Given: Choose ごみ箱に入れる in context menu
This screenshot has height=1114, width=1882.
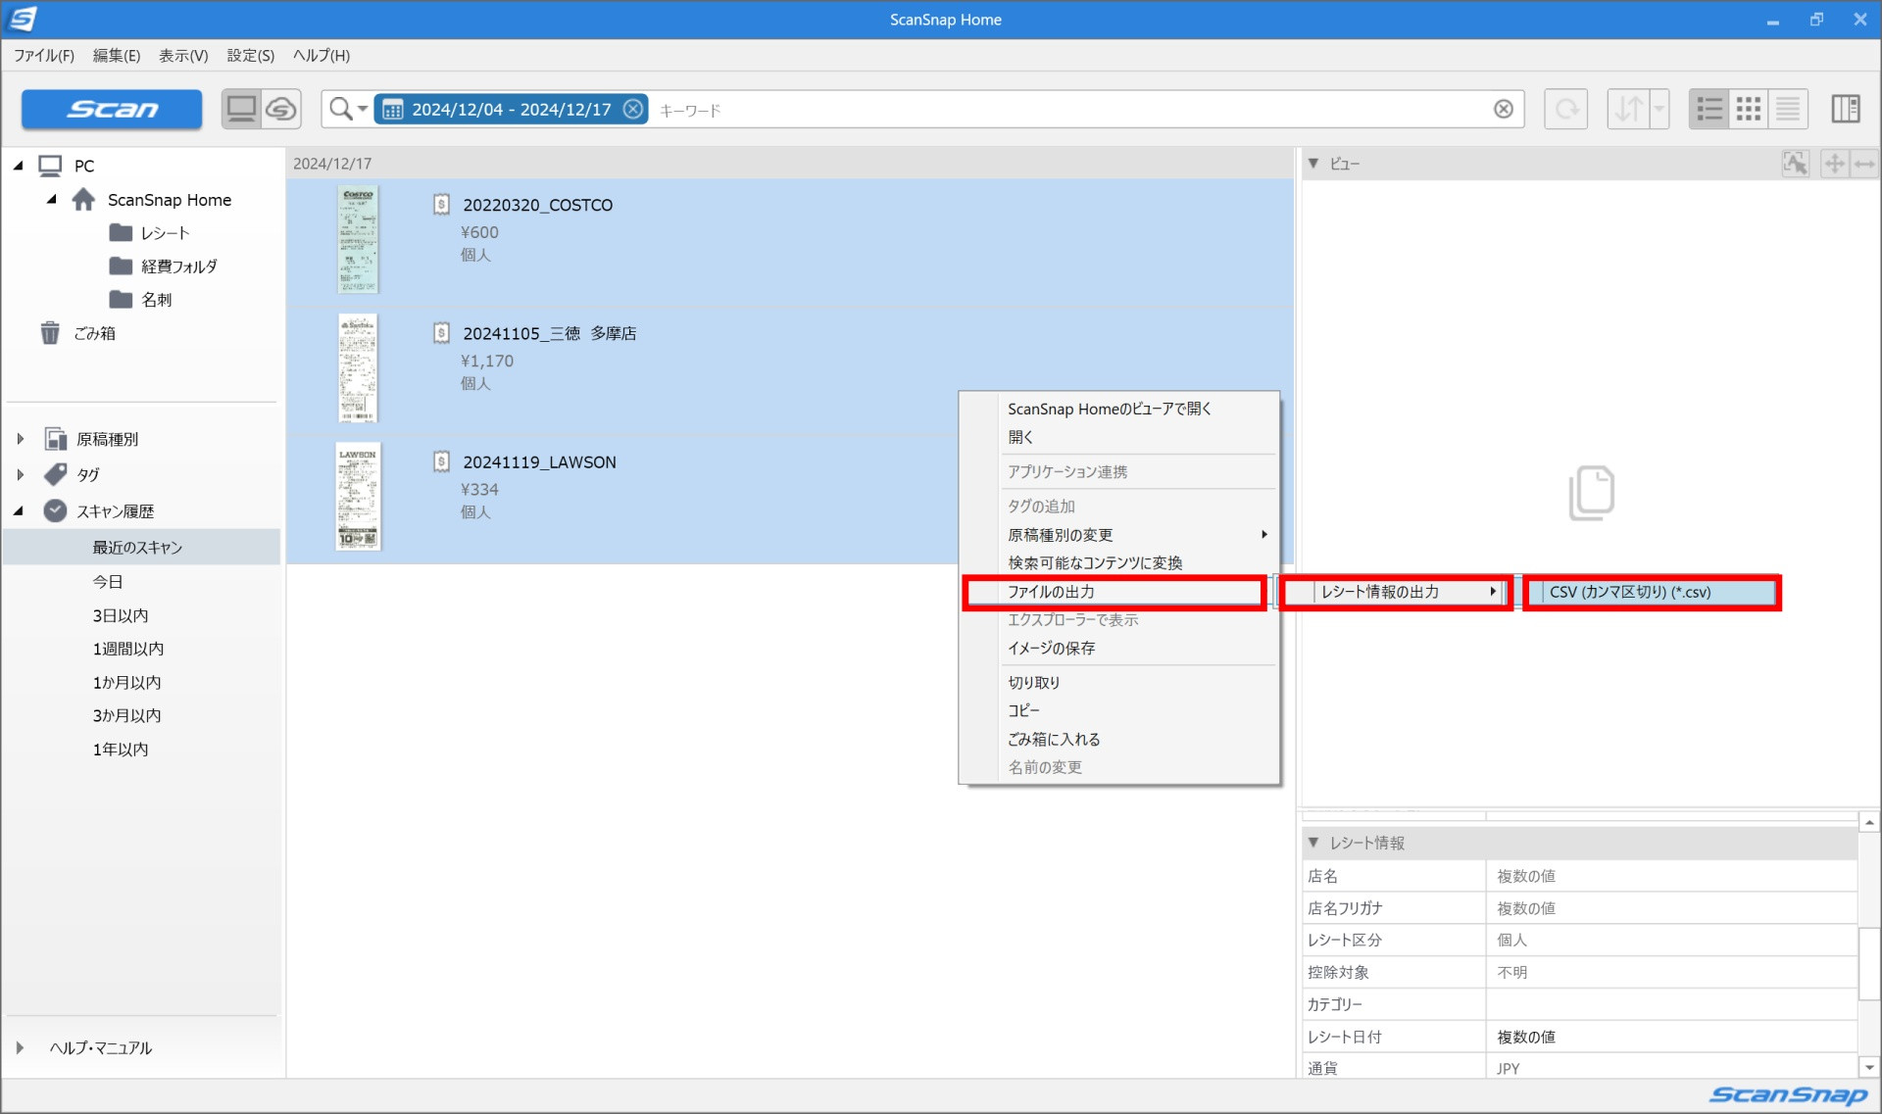Looking at the screenshot, I should 1119,739.
